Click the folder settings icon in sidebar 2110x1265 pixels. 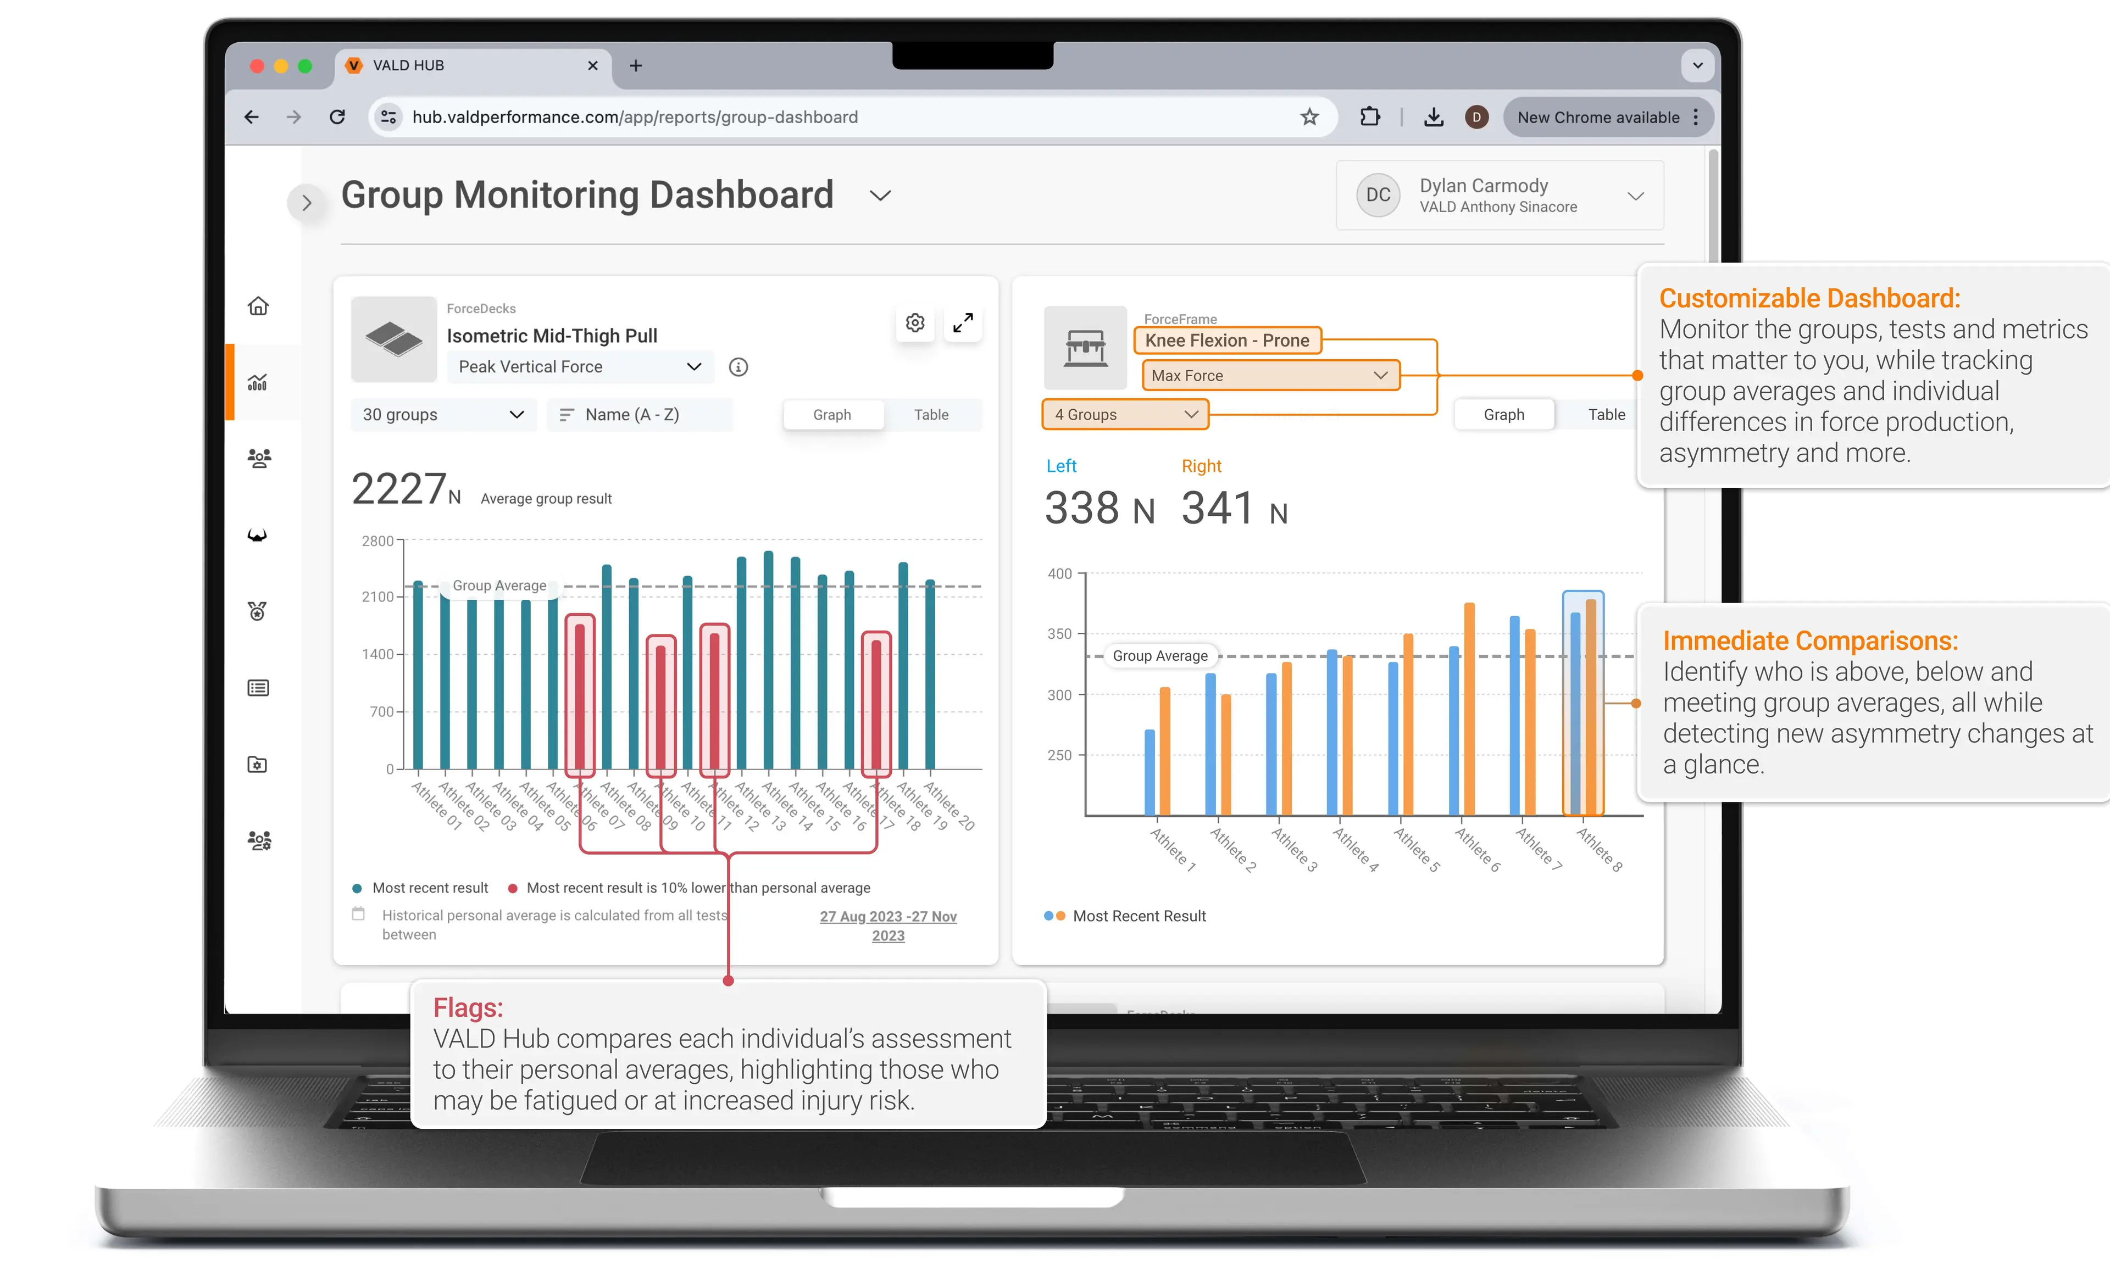click(258, 765)
